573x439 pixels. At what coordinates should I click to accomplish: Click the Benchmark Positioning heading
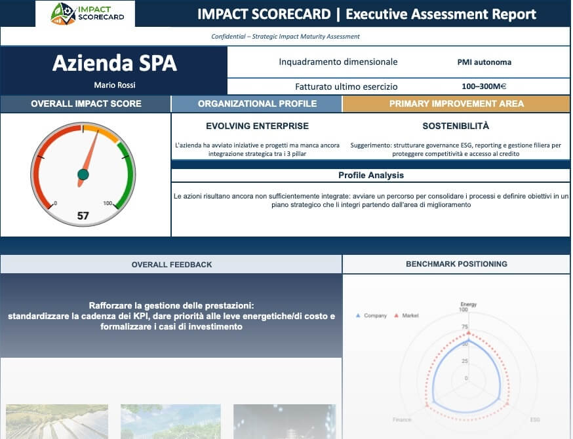pyautogui.click(x=457, y=264)
